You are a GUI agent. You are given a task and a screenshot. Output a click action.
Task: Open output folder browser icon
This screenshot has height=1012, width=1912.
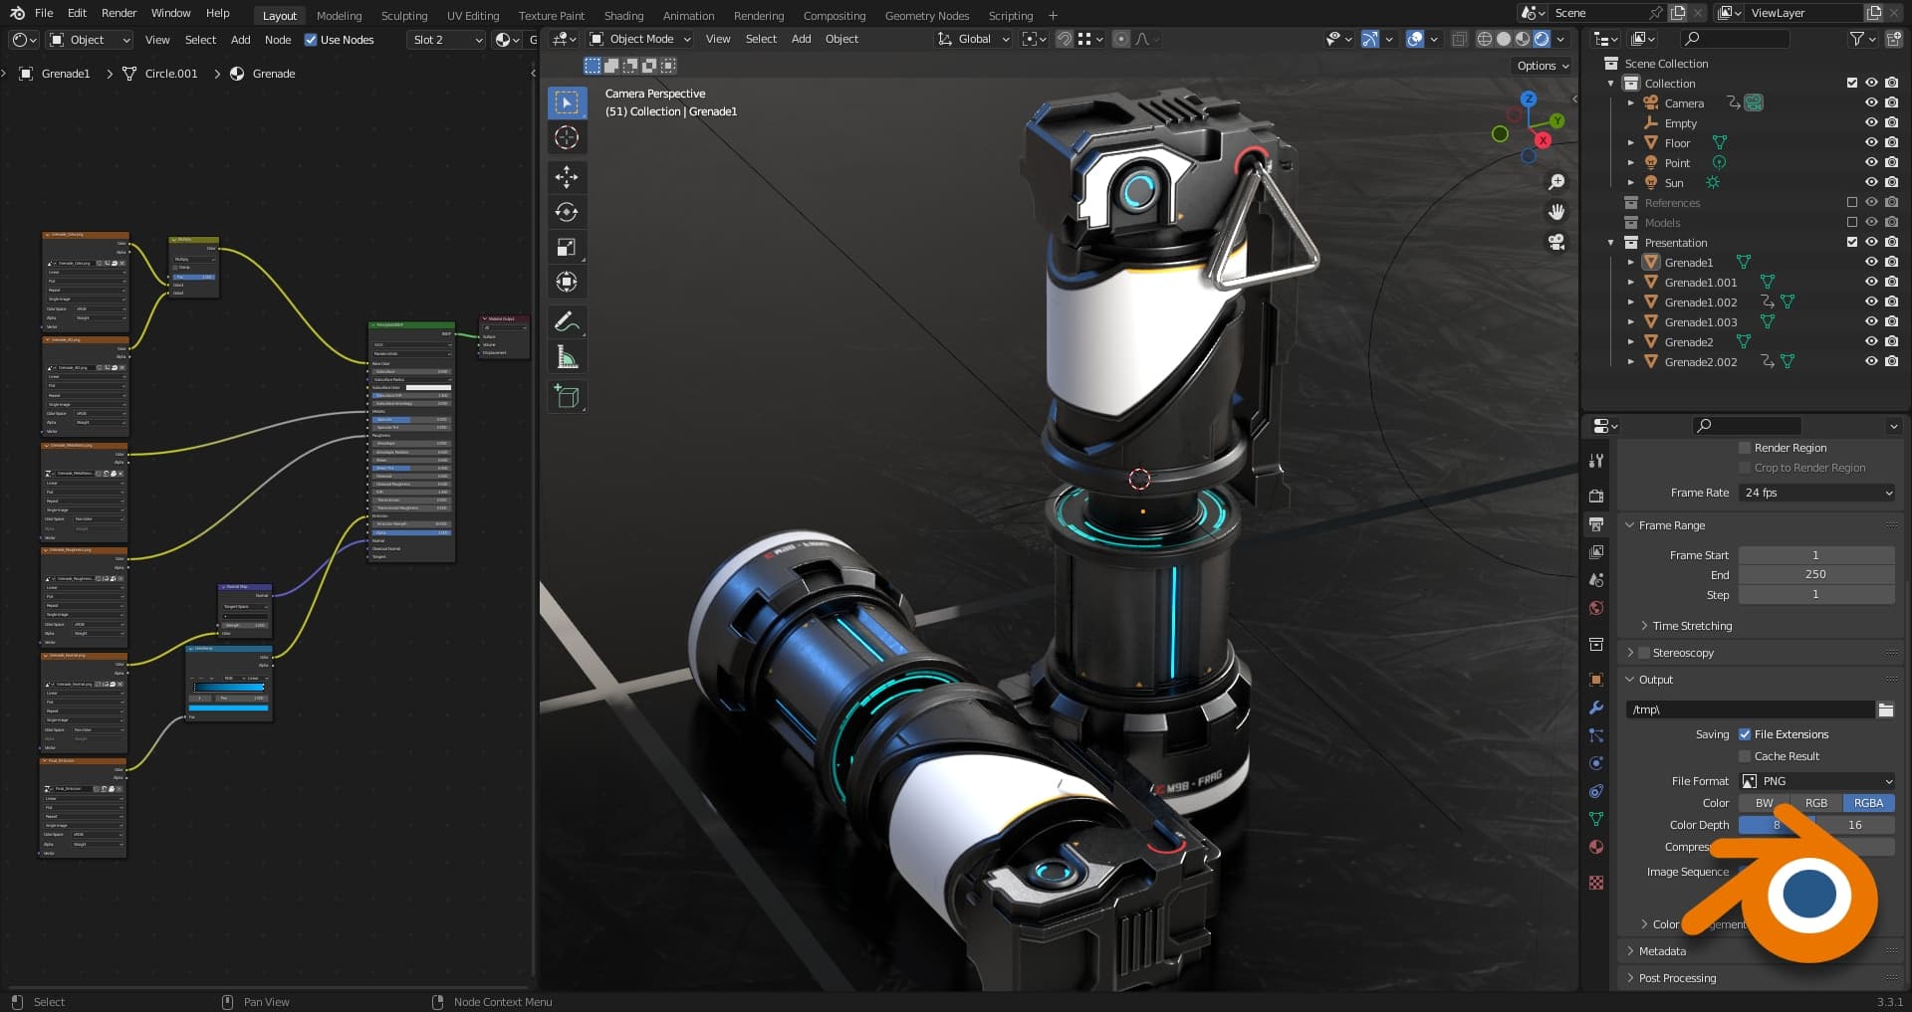1885,709
